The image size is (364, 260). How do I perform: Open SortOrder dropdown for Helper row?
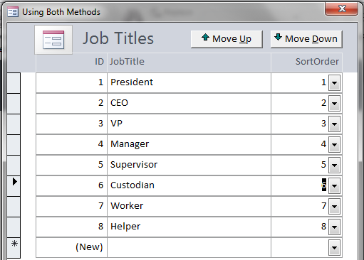click(x=334, y=227)
